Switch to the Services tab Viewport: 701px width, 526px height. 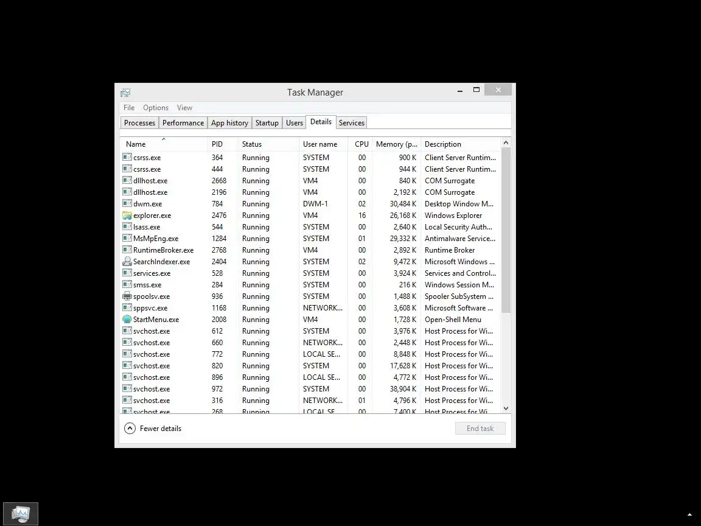351,123
